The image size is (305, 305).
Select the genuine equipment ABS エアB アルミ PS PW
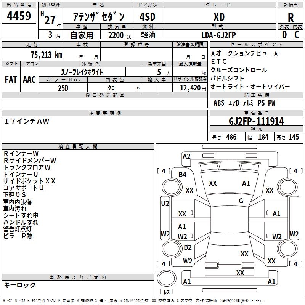pos(244,103)
